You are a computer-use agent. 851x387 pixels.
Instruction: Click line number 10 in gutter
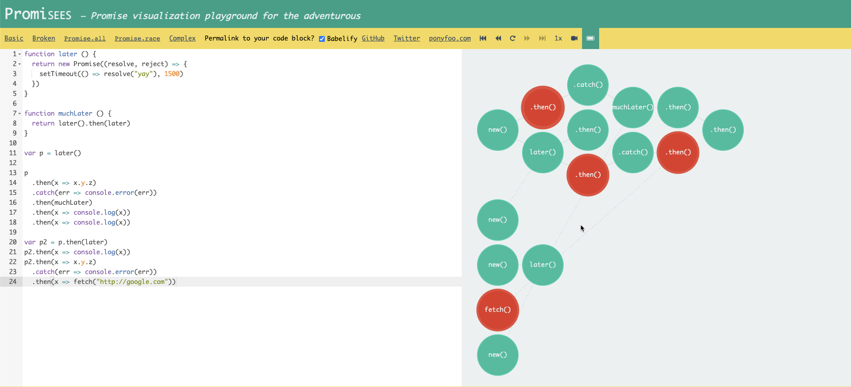[x=13, y=143]
